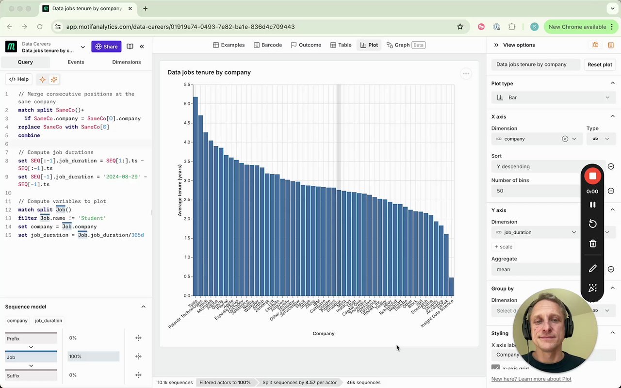621x388 pixels.
Task: Click the crosshair icon in the Prefix row
Action: [138, 338]
